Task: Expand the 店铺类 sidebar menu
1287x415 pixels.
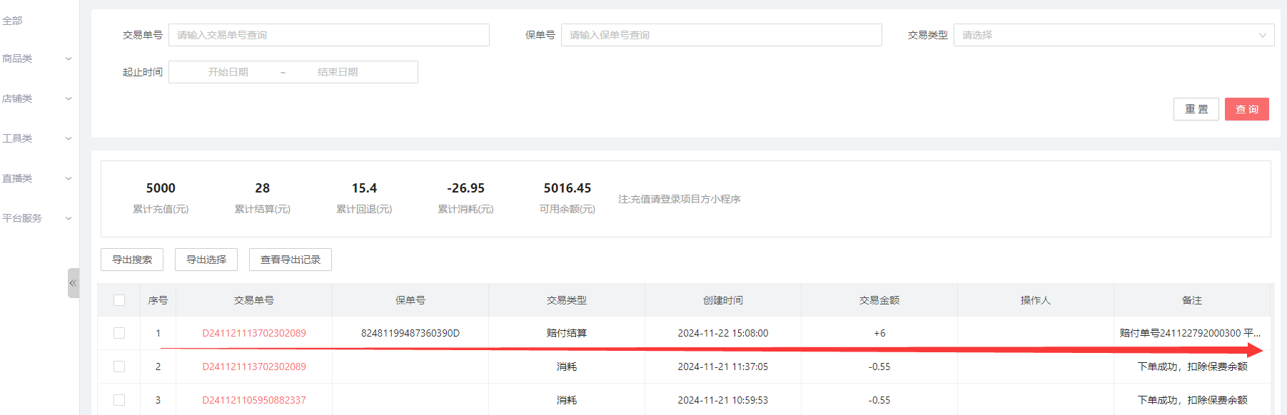Action: point(36,98)
